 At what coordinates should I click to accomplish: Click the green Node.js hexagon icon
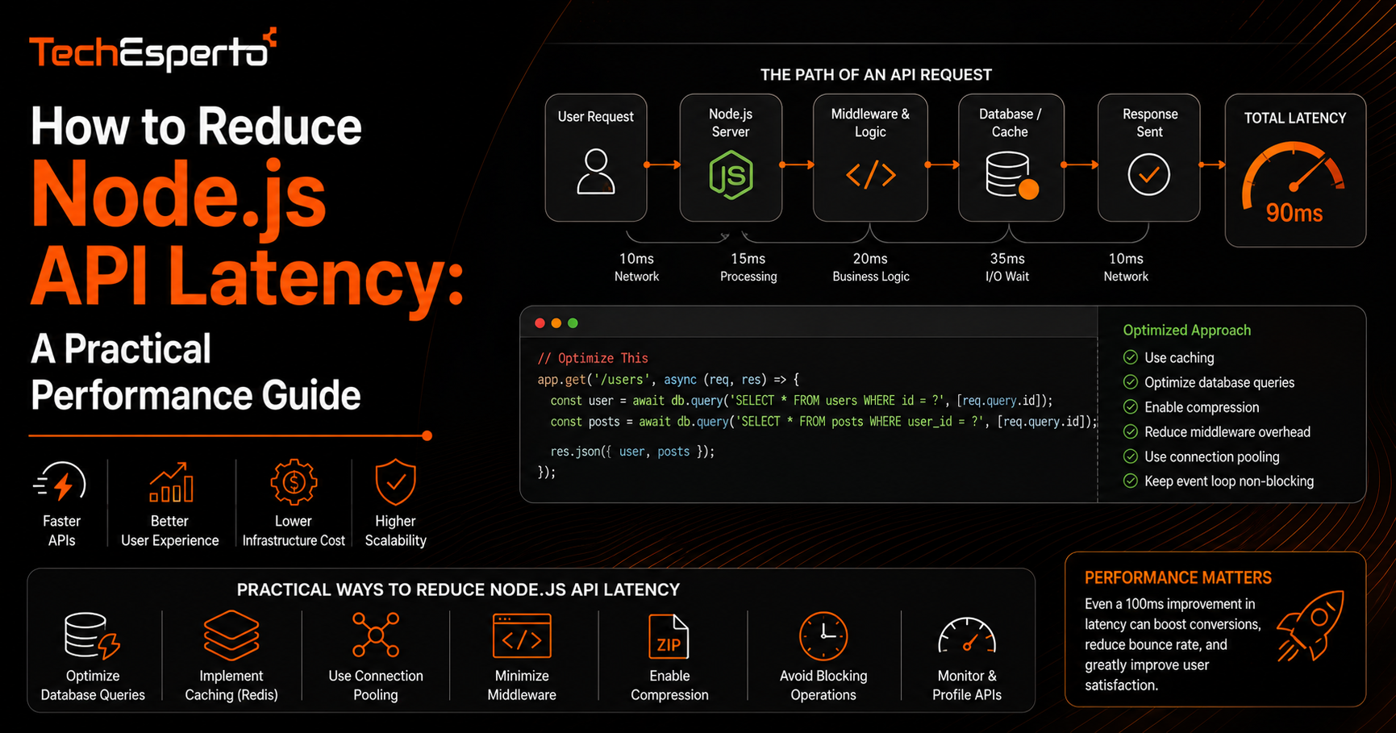(x=731, y=176)
